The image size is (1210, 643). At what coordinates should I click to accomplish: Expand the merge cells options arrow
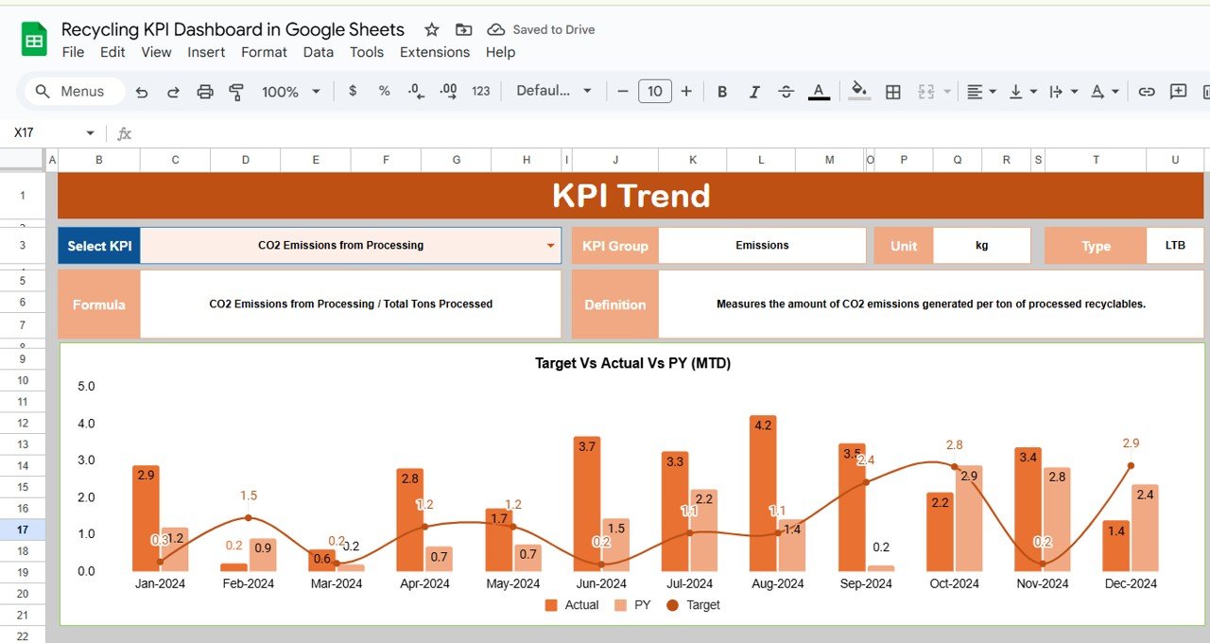946,92
